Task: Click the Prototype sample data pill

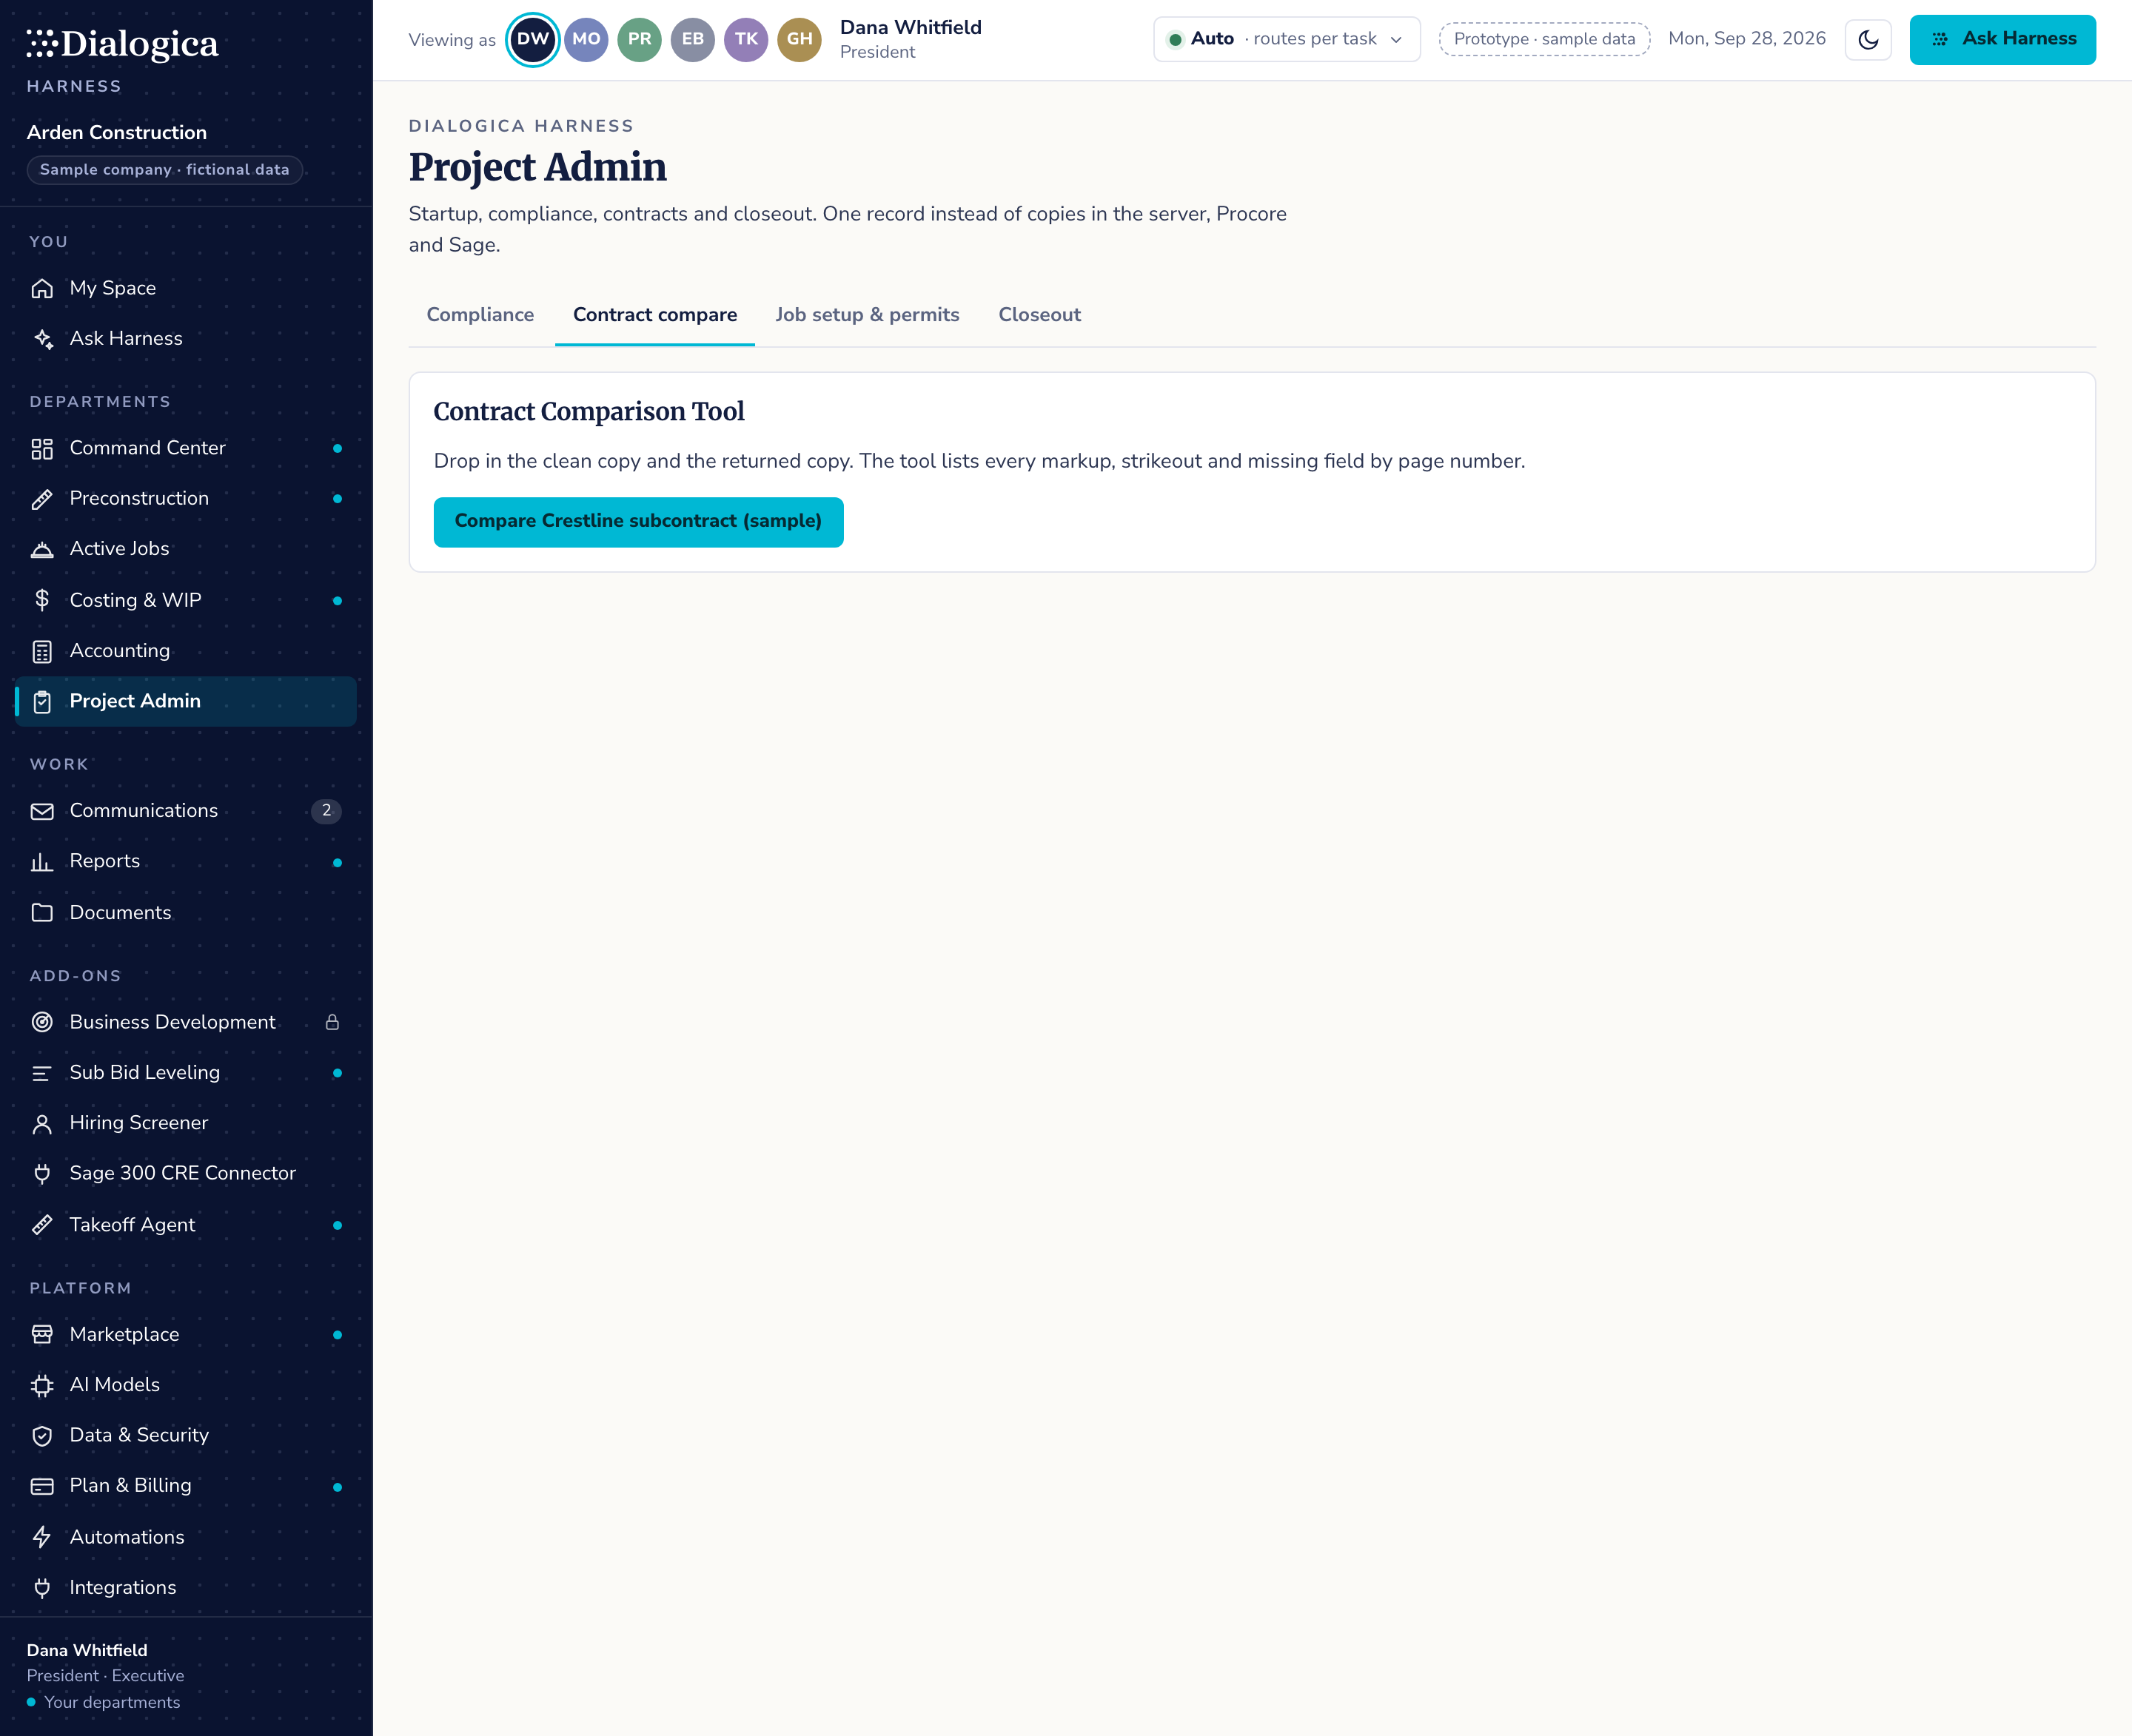Action: [1543, 39]
